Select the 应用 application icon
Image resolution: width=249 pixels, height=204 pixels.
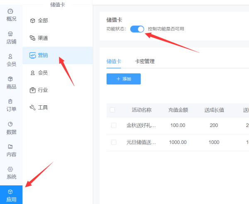(x=11, y=192)
